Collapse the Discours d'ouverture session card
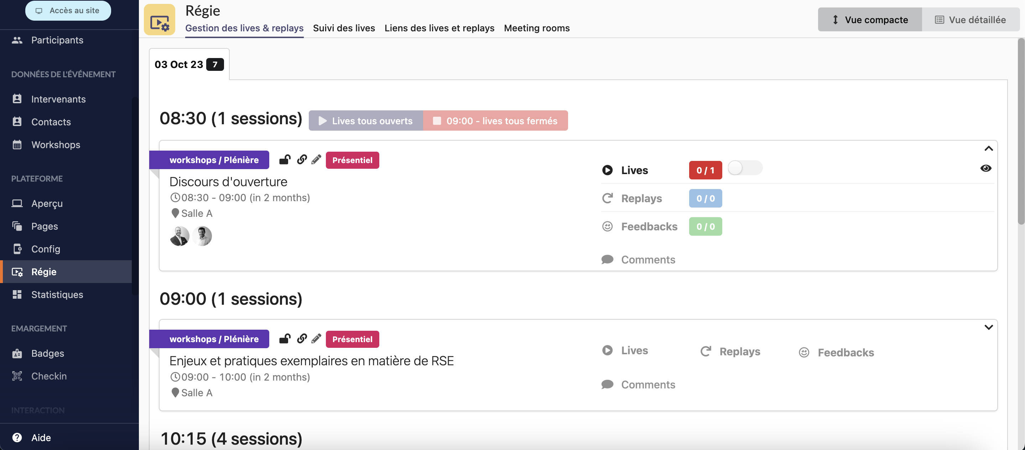The image size is (1025, 450). pos(988,149)
